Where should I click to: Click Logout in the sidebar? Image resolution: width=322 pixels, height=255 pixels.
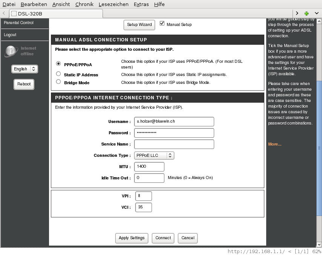point(10,35)
